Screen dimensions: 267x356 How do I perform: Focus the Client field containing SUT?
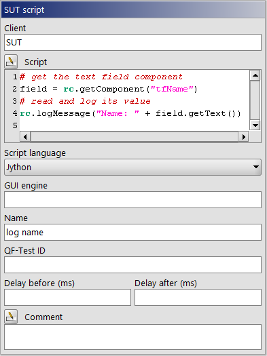coord(132,43)
